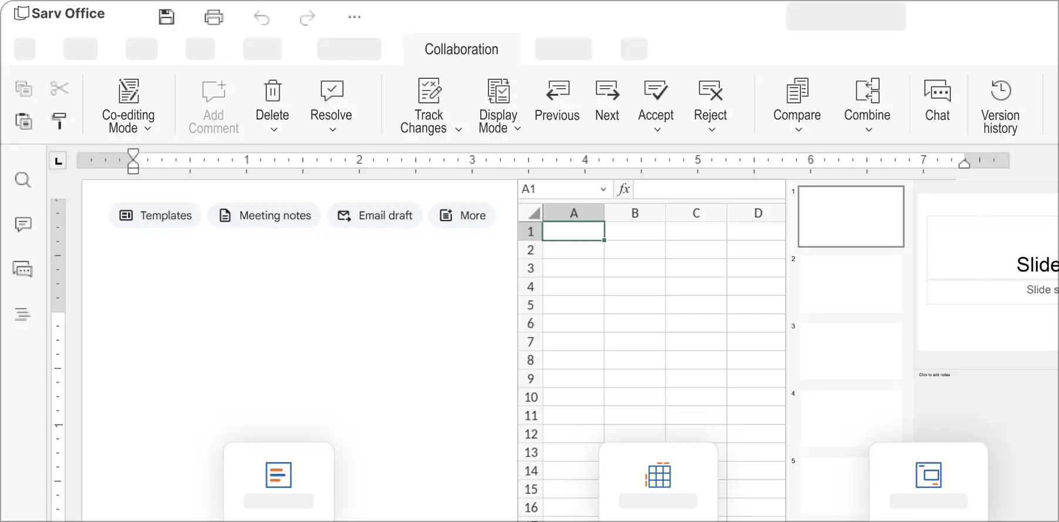Viewport: 1059px width, 522px height.
Task: Open the cell name box dropdown arrow
Action: (x=603, y=189)
